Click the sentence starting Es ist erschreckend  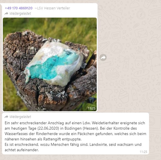point(73,147)
